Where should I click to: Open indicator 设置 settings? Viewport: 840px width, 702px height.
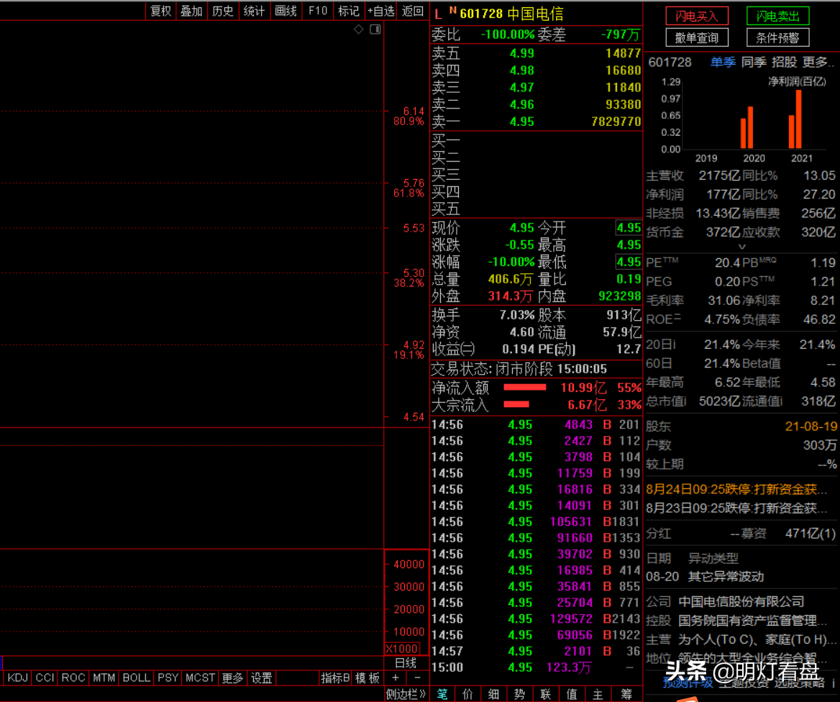[x=262, y=678]
